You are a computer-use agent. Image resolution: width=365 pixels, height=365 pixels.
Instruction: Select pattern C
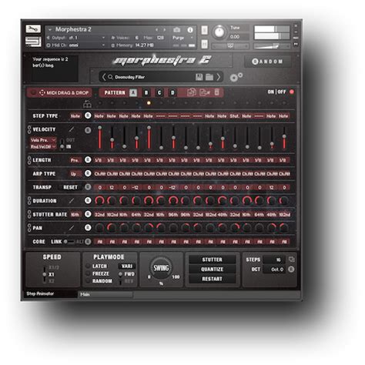pyautogui.click(x=159, y=92)
